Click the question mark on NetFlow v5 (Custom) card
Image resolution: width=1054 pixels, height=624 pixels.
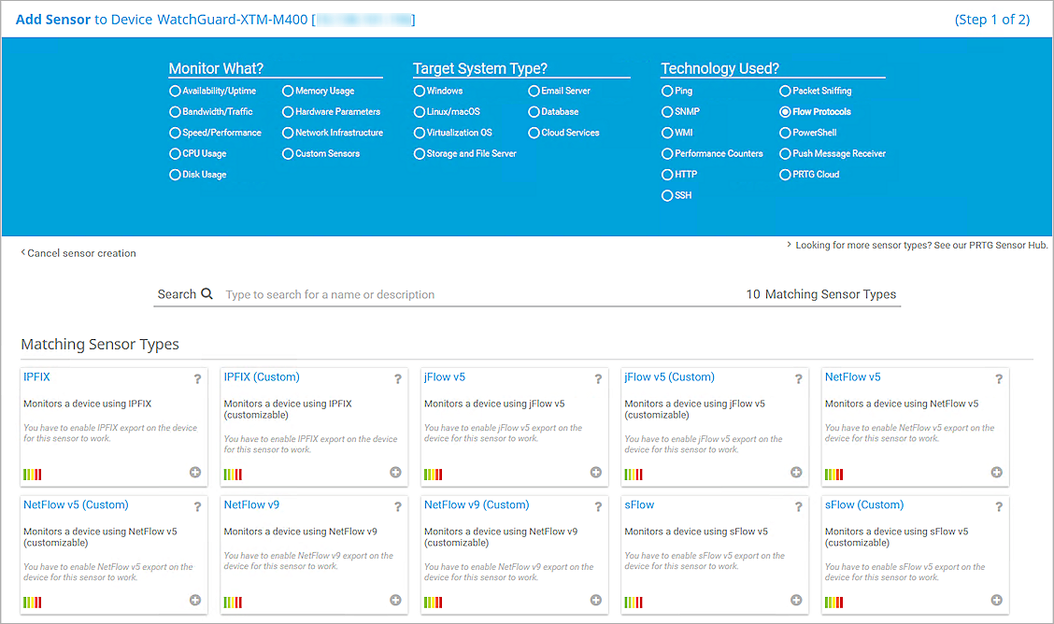point(195,507)
